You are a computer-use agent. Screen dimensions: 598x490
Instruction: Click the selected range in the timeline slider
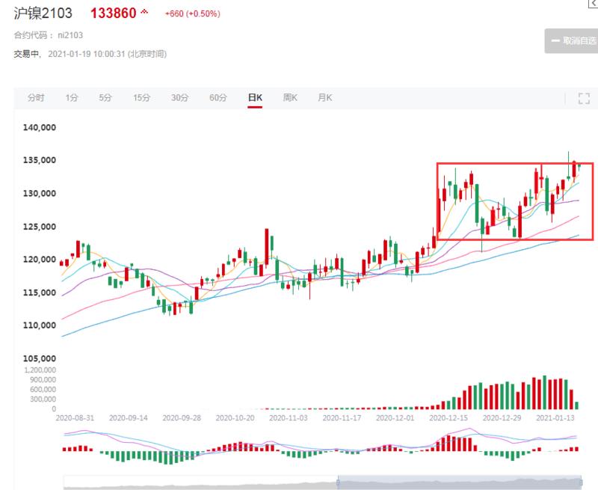click(x=460, y=483)
